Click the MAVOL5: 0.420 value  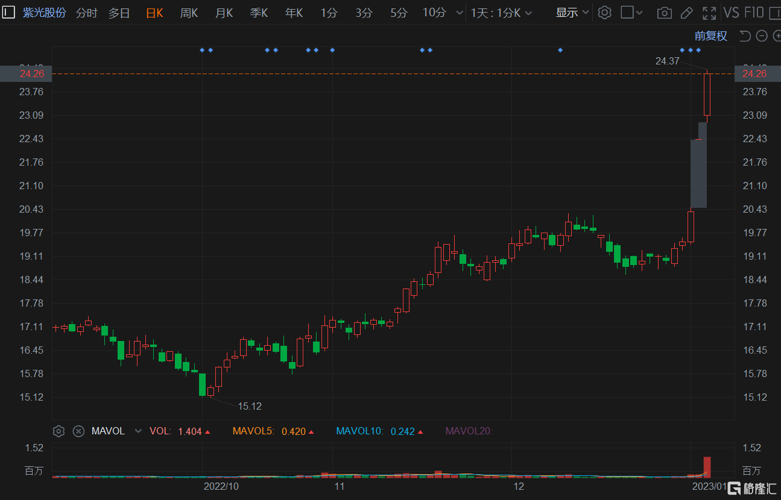click(273, 431)
